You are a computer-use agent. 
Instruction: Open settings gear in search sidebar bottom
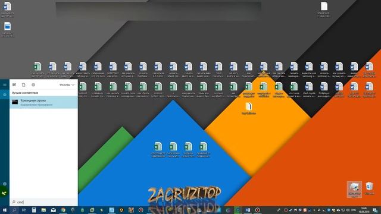click(x=5, y=184)
